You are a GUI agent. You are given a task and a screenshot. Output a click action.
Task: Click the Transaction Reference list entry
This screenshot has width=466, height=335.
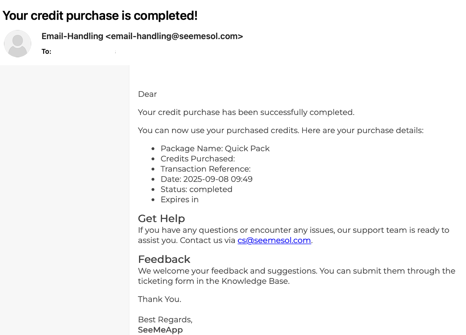(205, 169)
